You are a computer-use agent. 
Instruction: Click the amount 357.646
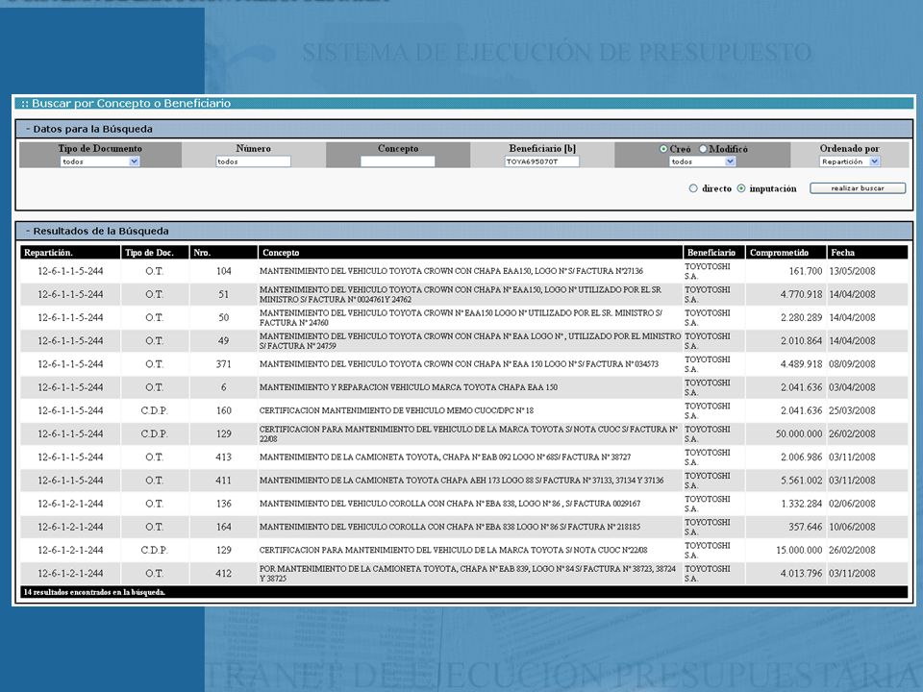click(806, 527)
